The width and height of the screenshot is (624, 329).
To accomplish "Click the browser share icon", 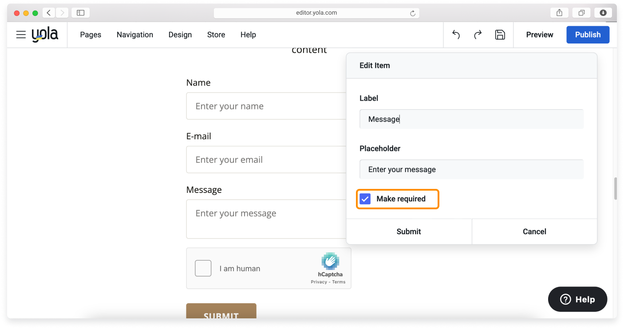I will (559, 13).
